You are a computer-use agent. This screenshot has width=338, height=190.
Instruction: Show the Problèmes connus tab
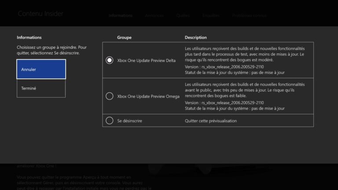pyautogui.click(x=249, y=15)
